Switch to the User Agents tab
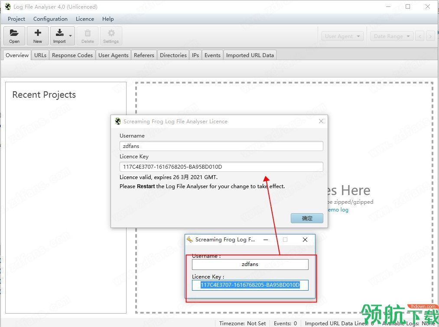Screen dimensions: 439x327 tap(114, 55)
